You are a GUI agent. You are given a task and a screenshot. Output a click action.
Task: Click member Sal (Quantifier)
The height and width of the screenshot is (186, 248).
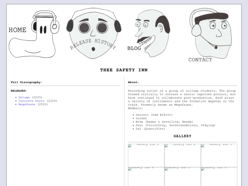(x=150, y=129)
